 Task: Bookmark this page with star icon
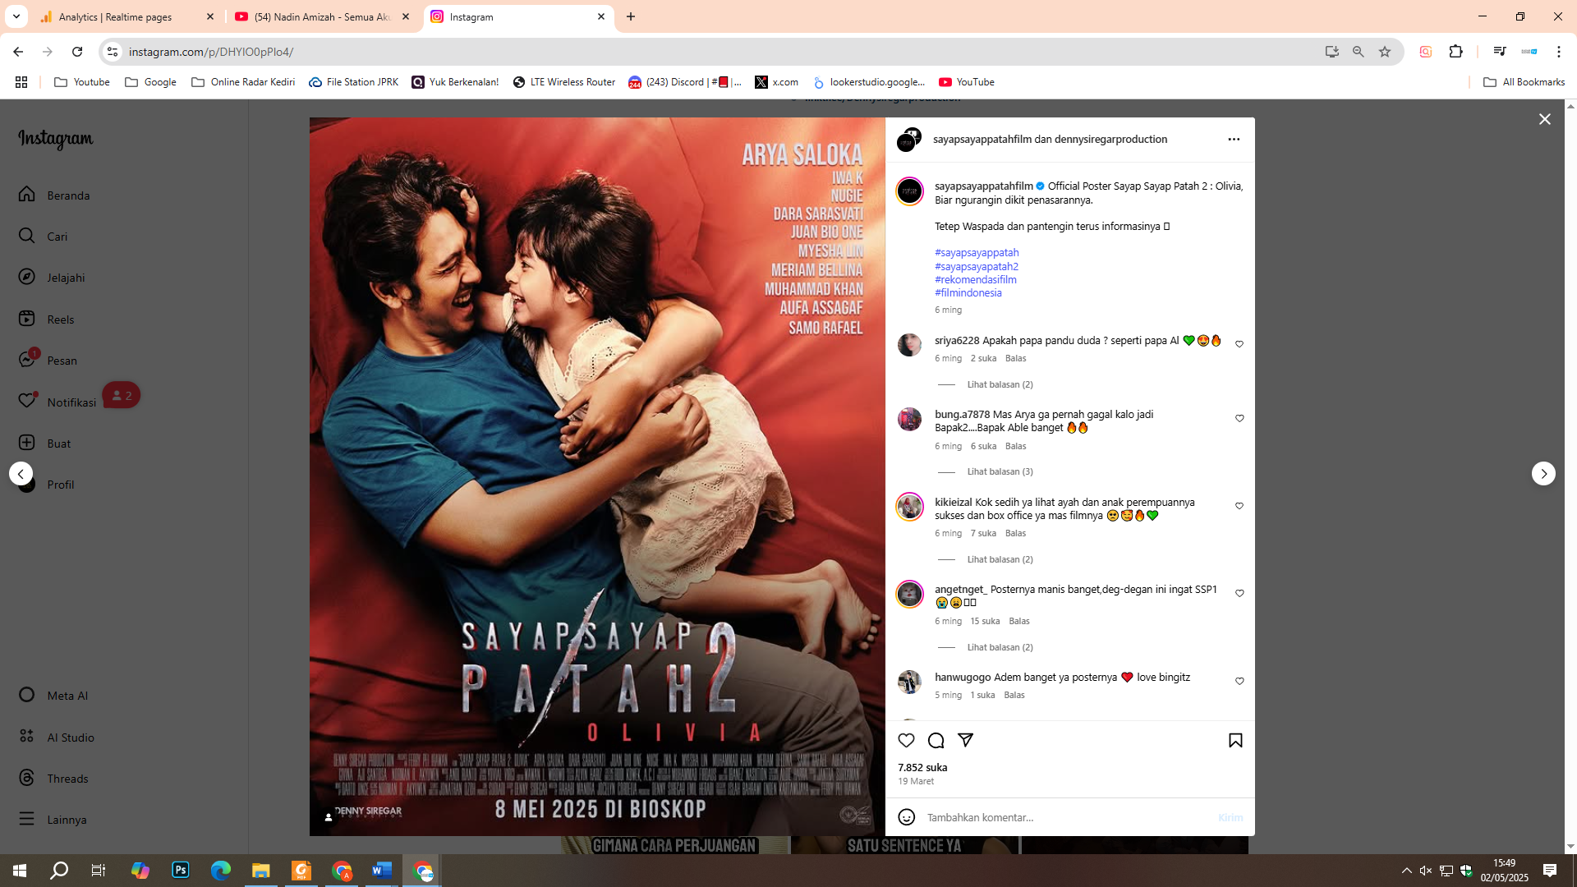pyautogui.click(x=1385, y=52)
